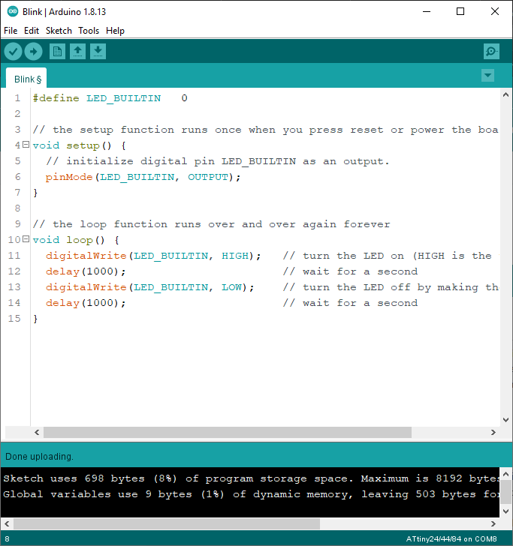
Task: Open the Tools menu
Action: (89, 31)
